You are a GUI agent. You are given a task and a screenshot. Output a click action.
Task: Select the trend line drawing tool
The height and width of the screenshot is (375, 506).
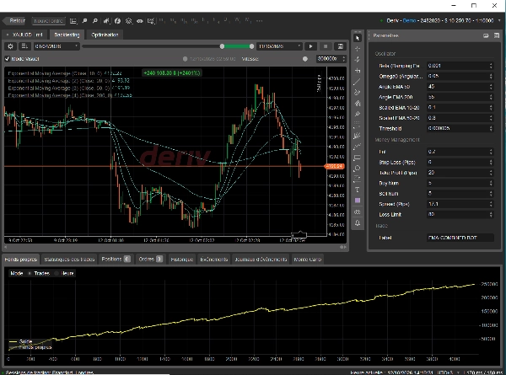358,81
